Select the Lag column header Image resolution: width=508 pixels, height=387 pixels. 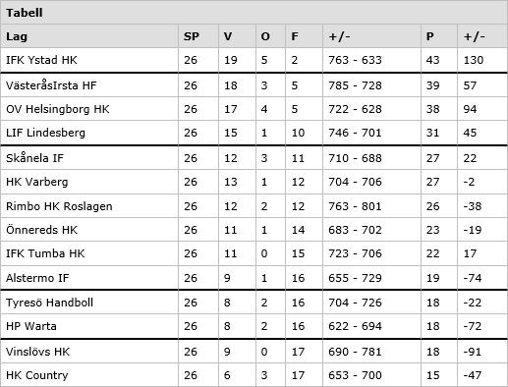coord(17,36)
